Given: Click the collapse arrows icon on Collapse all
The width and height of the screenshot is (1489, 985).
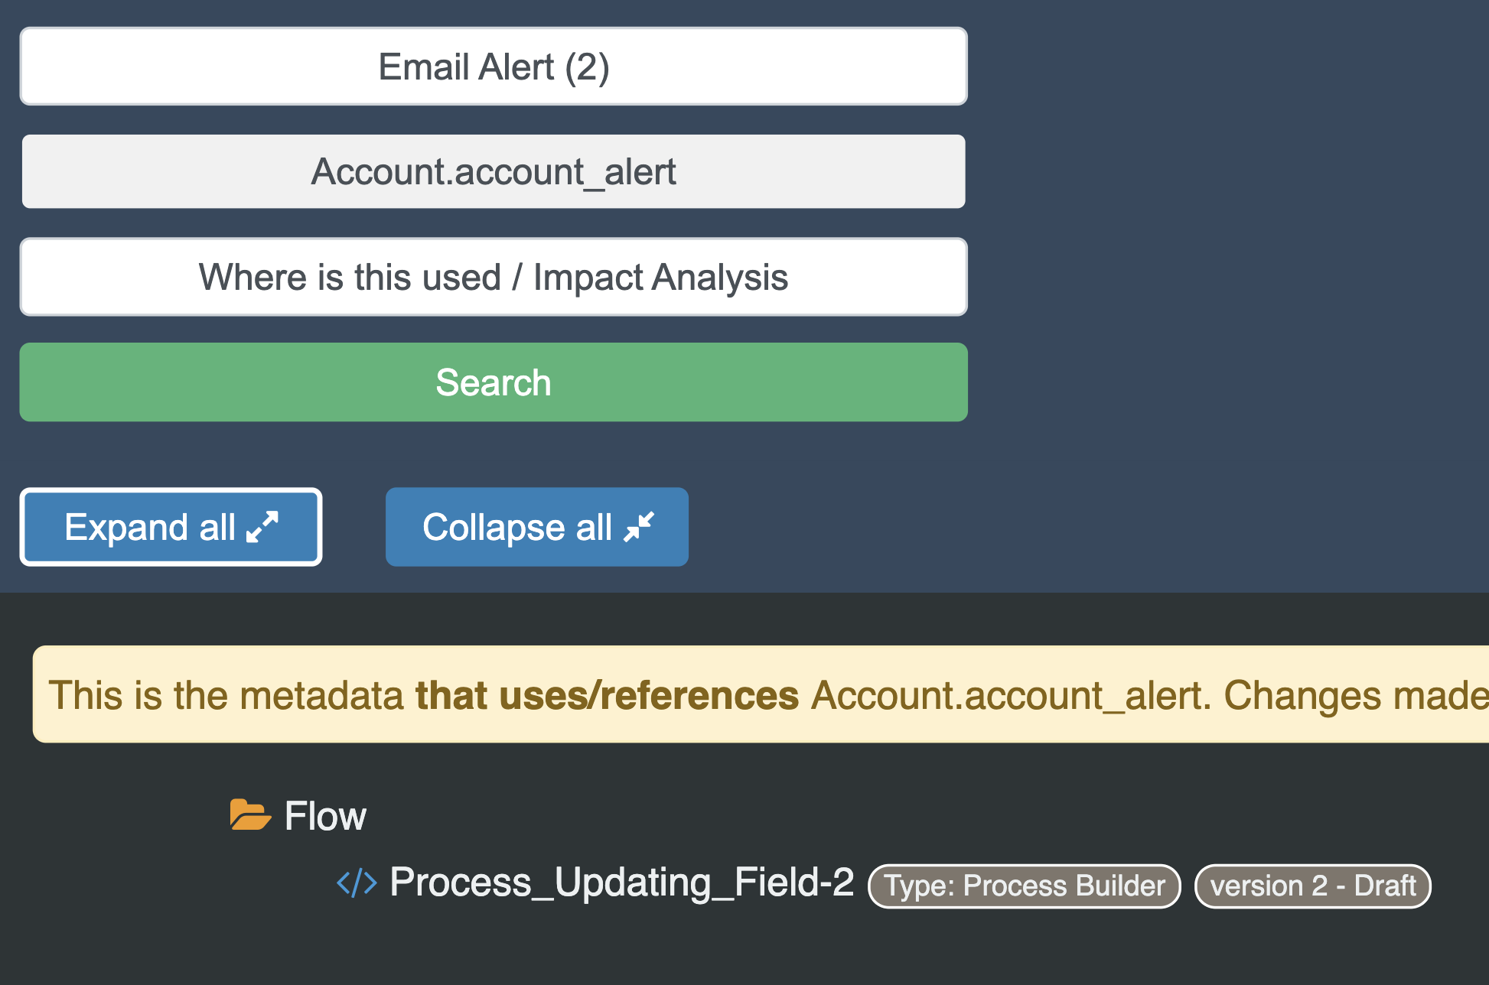Looking at the screenshot, I should point(643,525).
